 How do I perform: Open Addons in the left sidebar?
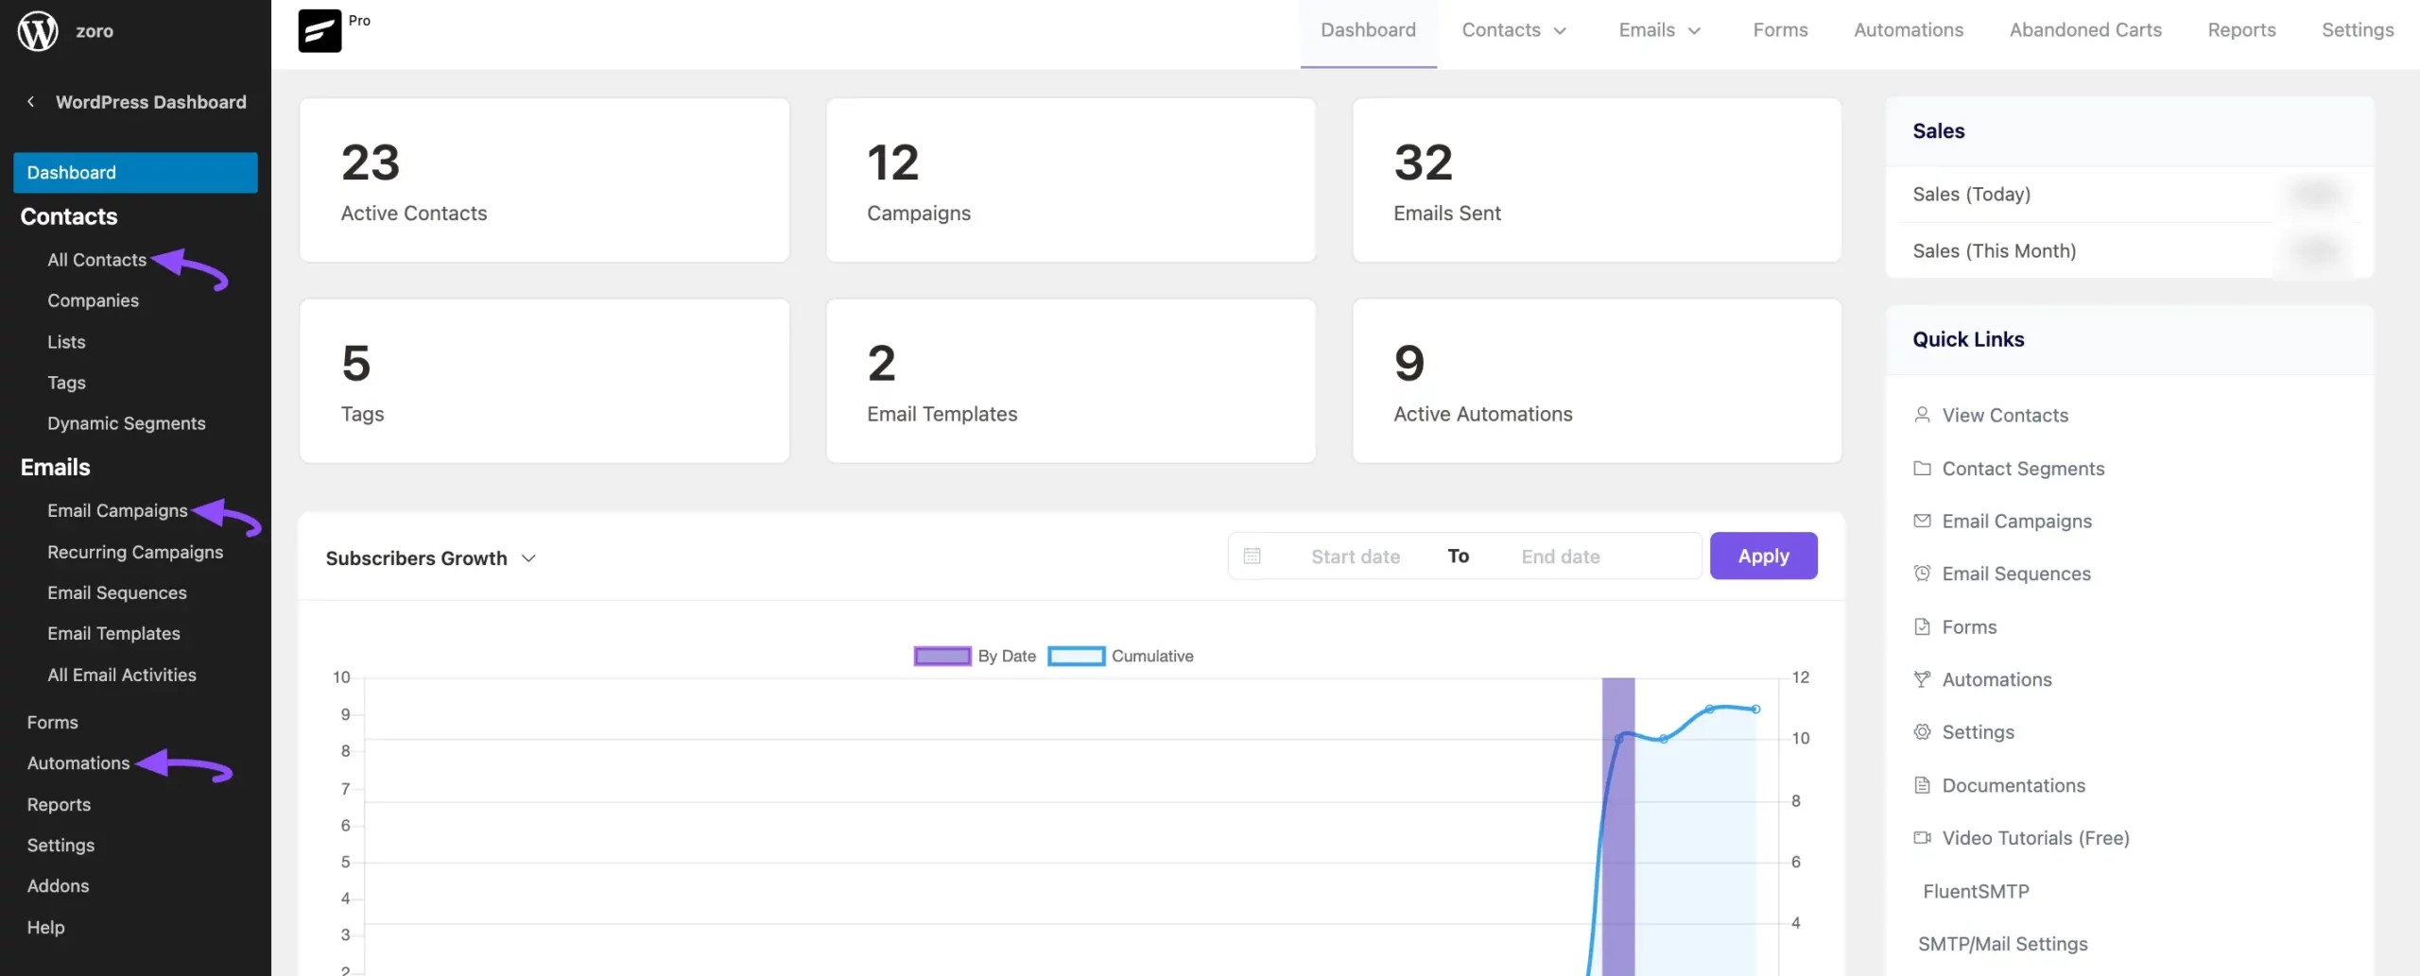click(58, 885)
